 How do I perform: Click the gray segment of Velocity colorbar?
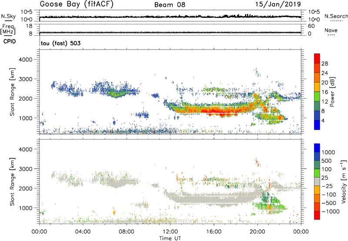[317, 181]
